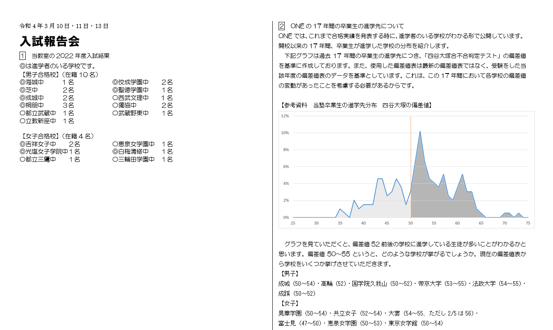Click the boxed number 2 section marker
The image size is (553, 330).
[x=282, y=26]
